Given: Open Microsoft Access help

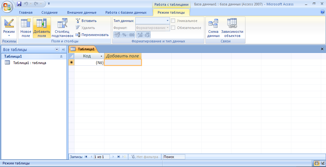Looking at the screenshot, I should tap(322, 12).
